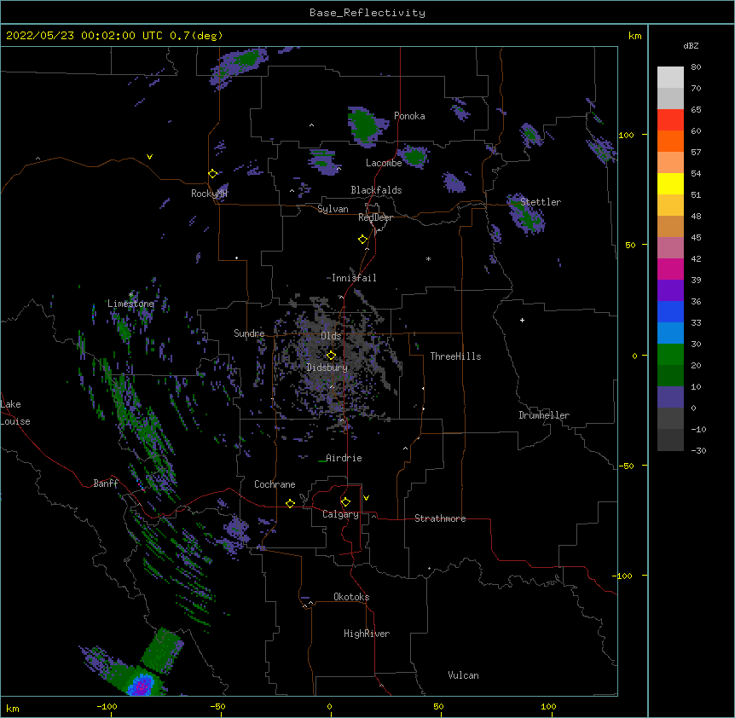Click the HighRiver label

click(367, 634)
